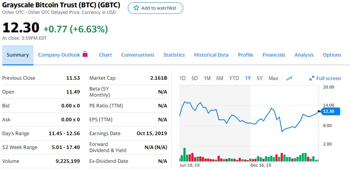
Task: Select the 1M chart range
Action: tap(207, 79)
